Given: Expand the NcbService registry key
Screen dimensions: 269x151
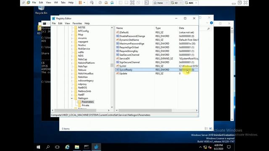Looking at the screenshot, I should 72,49.
